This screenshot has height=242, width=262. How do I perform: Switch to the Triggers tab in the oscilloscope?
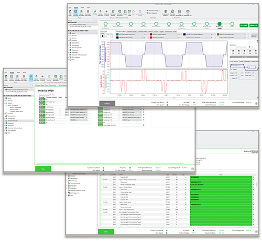(161, 31)
